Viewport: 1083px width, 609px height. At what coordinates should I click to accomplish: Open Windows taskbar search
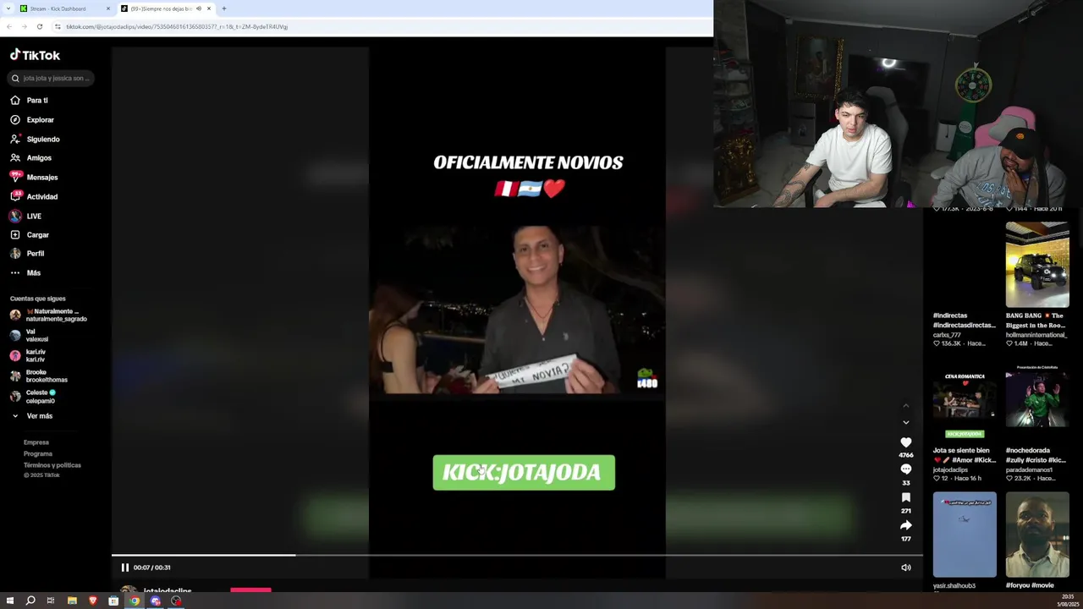(30, 601)
